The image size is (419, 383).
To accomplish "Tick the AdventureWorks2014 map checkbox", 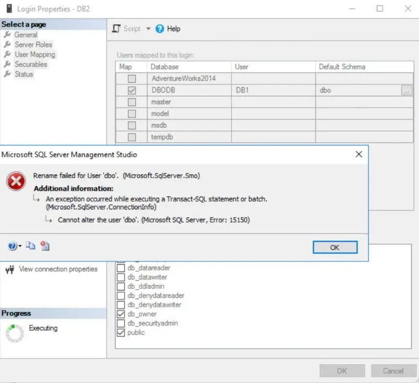I will (x=132, y=79).
